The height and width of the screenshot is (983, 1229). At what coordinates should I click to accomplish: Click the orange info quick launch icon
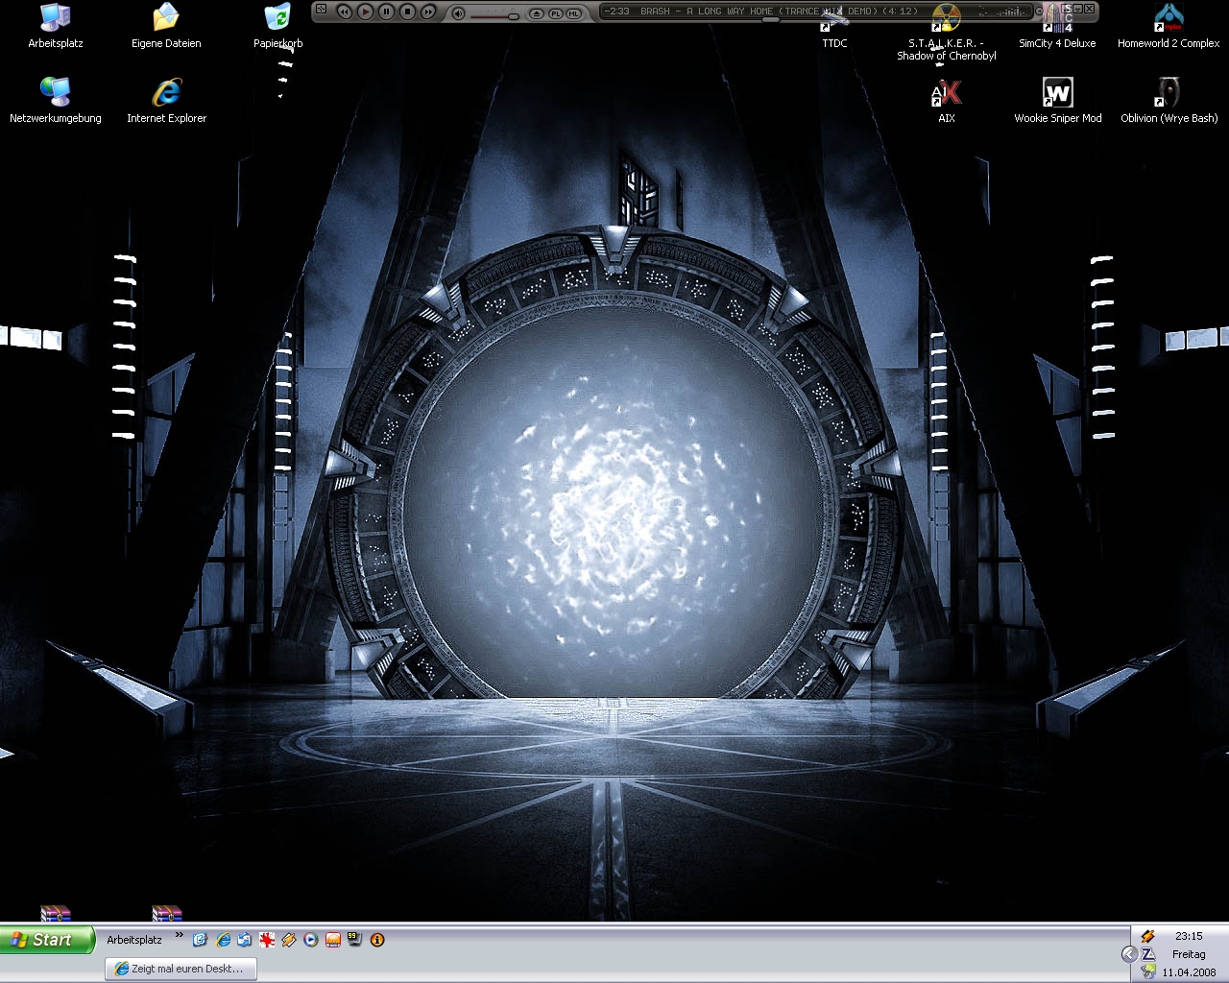[x=377, y=940]
